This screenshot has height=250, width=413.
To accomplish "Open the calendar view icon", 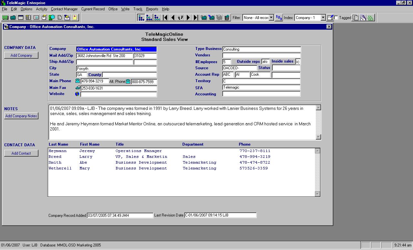I will coord(20,17).
